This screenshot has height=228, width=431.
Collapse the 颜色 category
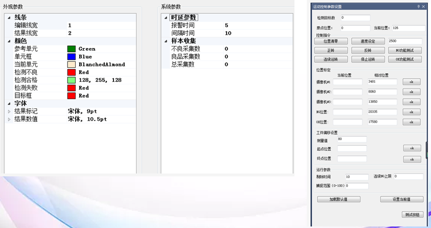tap(9, 41)
